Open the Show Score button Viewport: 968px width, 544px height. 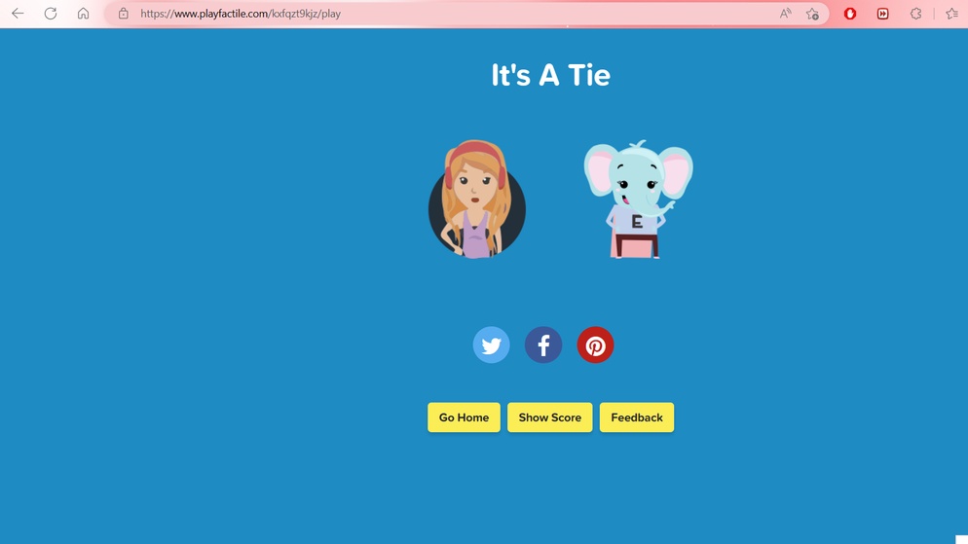tap(549, 417)
